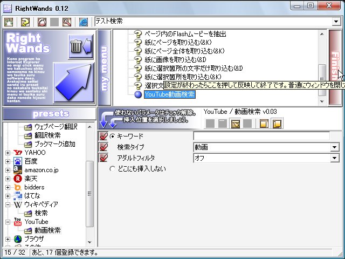Expand the 楽天 preset node
The height and width of the screenshot is (259, 345).
click(8, 179)
